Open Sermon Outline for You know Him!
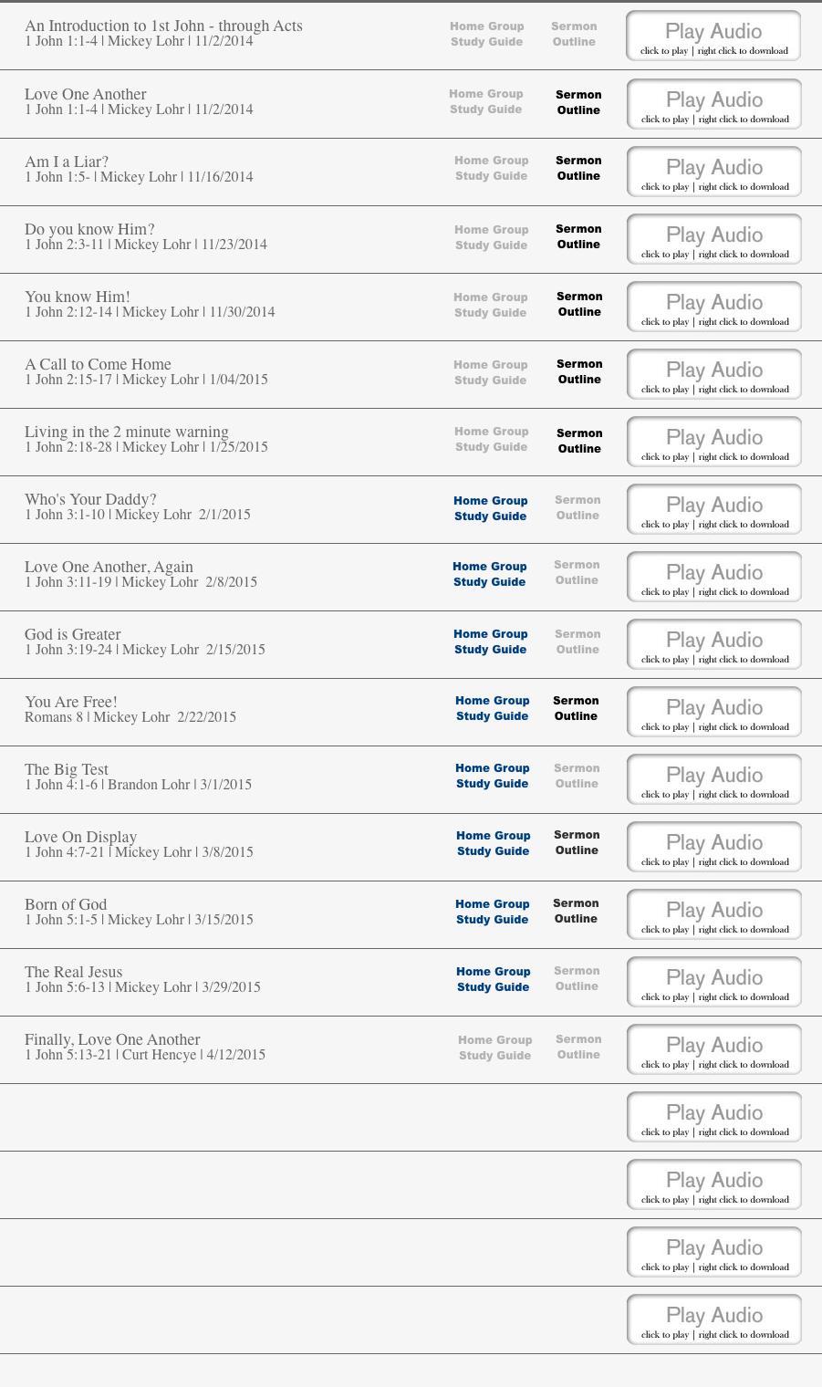Viewport: 822px width, 1387px height. tap(579, 304)
